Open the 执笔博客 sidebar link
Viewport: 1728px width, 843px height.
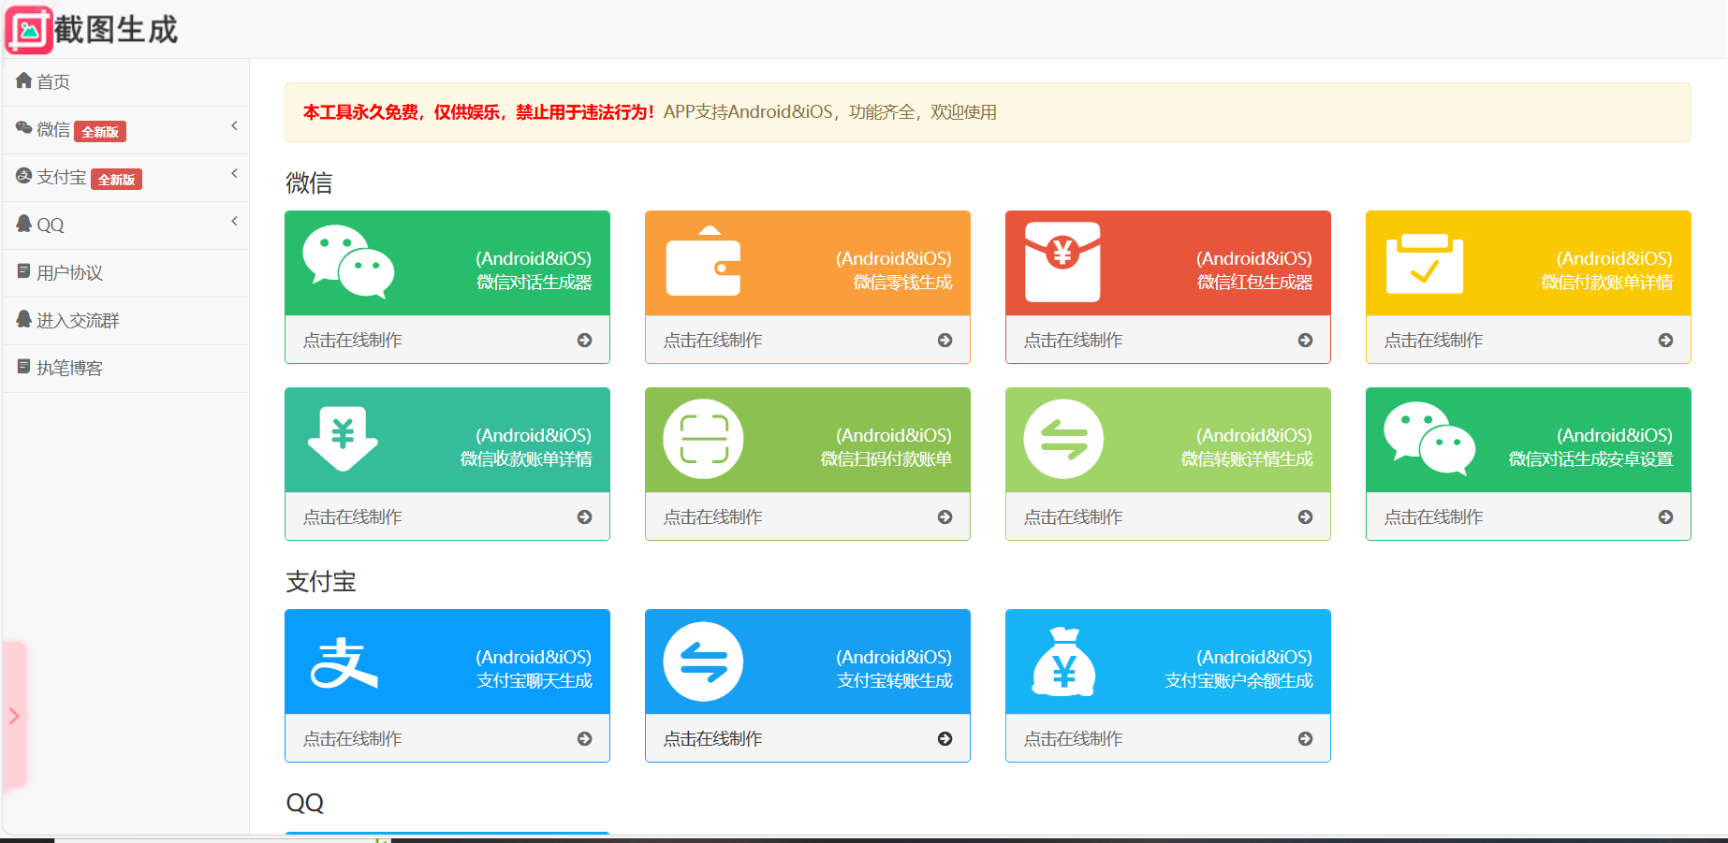[x=69, y=369]
